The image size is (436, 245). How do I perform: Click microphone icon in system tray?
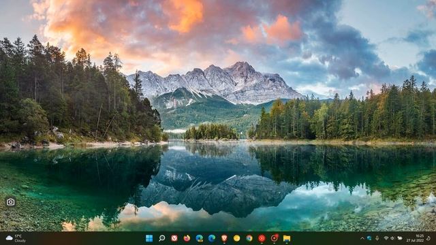pyautogui.click(x=377, y=238)
